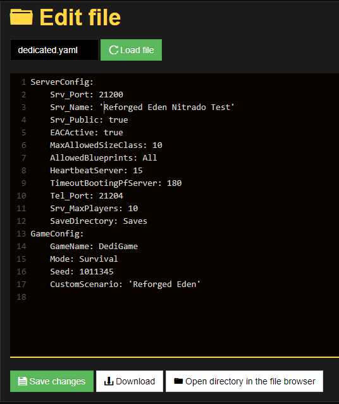Click line number 13 in the gutter

pyautogui.click(x=22, y=233)
